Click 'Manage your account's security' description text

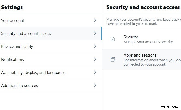[x=148, y=42]
